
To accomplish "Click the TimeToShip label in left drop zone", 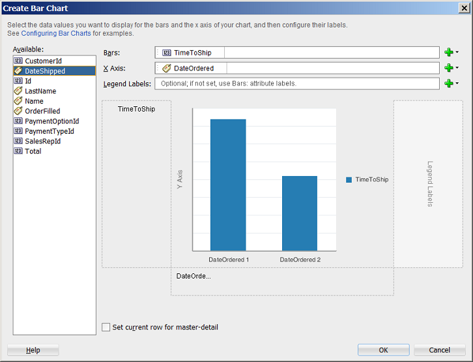I will pos(136,109).
